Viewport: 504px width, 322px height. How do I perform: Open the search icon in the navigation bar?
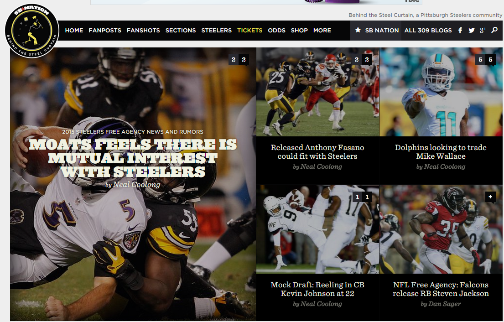coord(495,30)
